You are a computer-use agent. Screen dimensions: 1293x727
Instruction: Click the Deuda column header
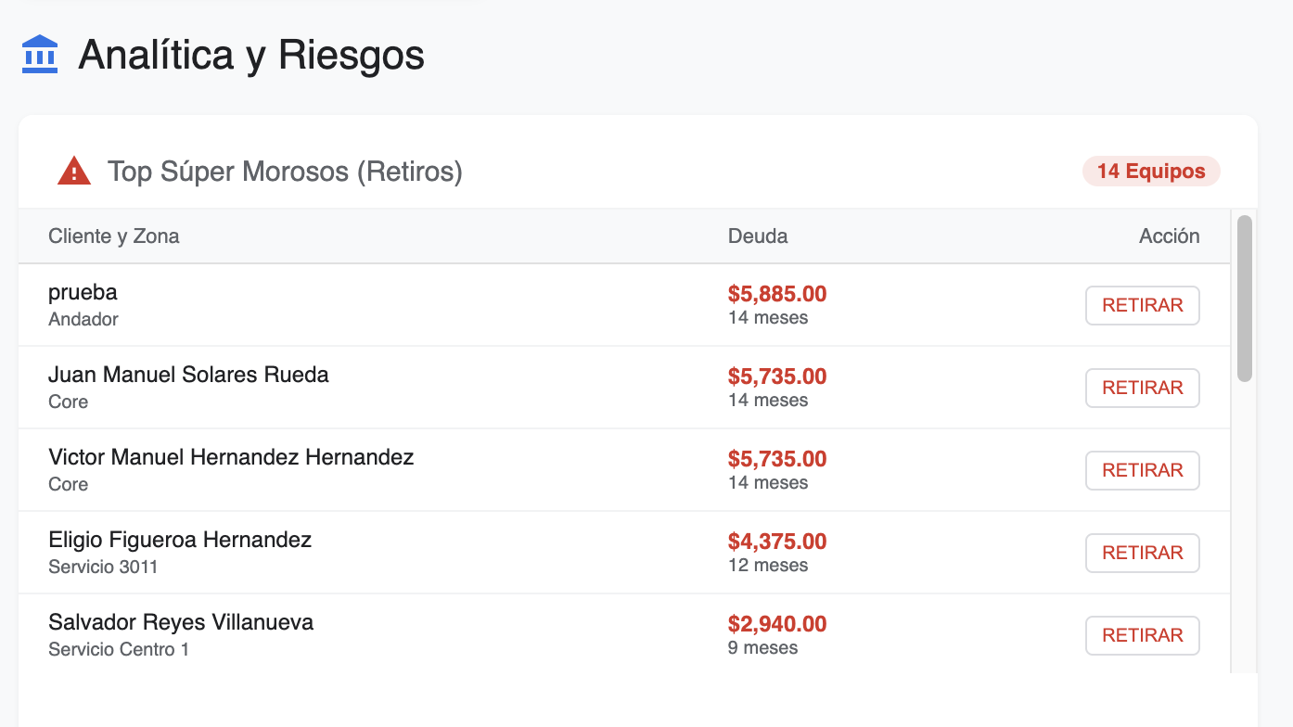click(758, 236)
